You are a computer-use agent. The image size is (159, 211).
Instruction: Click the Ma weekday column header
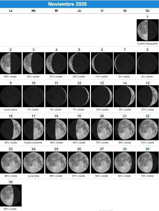click(33, 11)
